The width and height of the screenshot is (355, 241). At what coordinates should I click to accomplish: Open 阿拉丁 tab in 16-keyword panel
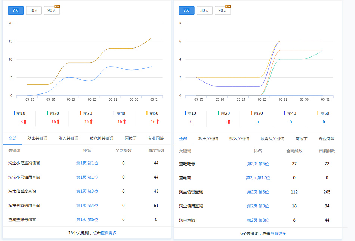(130, 138)
